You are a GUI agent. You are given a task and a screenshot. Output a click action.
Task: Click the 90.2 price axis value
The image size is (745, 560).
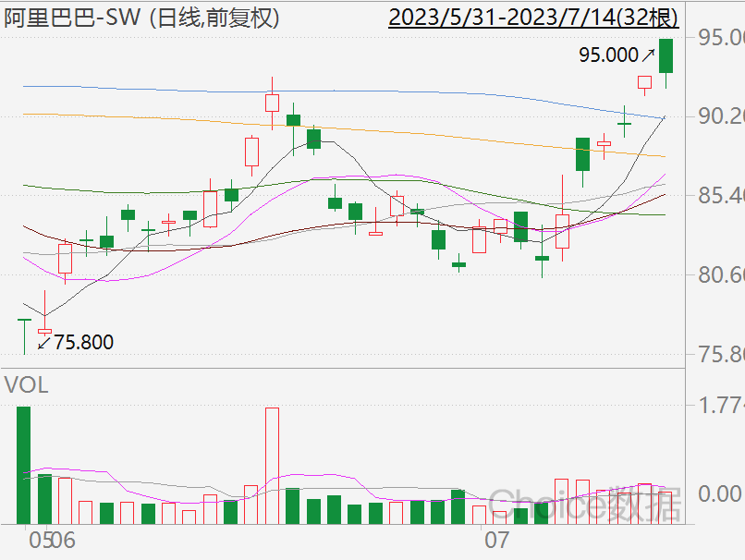click(x=721, y=116)
